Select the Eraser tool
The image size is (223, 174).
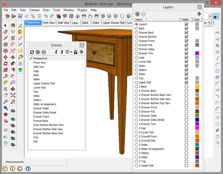pyautogui.click(x=6, y=32)
